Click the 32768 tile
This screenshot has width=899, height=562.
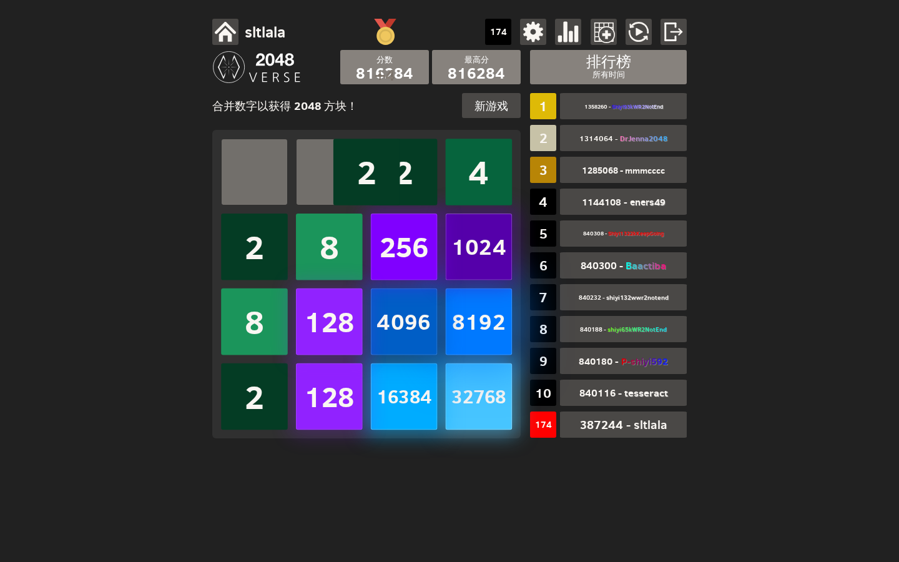(479, 397)
